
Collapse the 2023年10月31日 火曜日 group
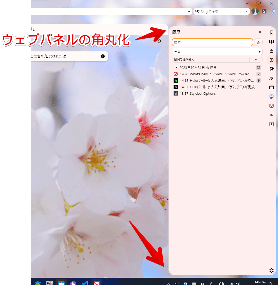click(x=176, y=68)
